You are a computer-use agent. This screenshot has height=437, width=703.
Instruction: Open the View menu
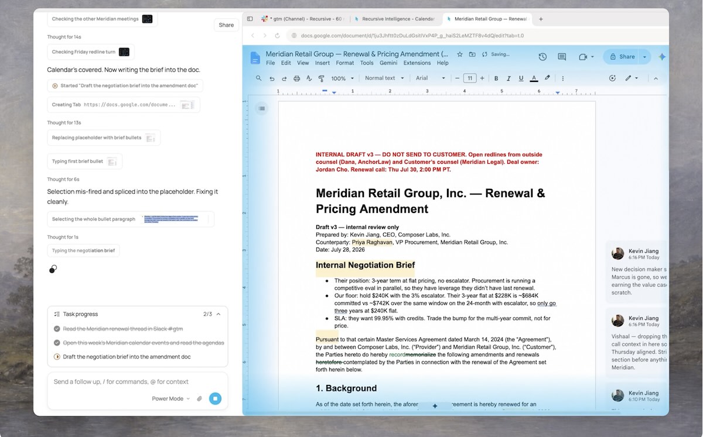(303, 63)
